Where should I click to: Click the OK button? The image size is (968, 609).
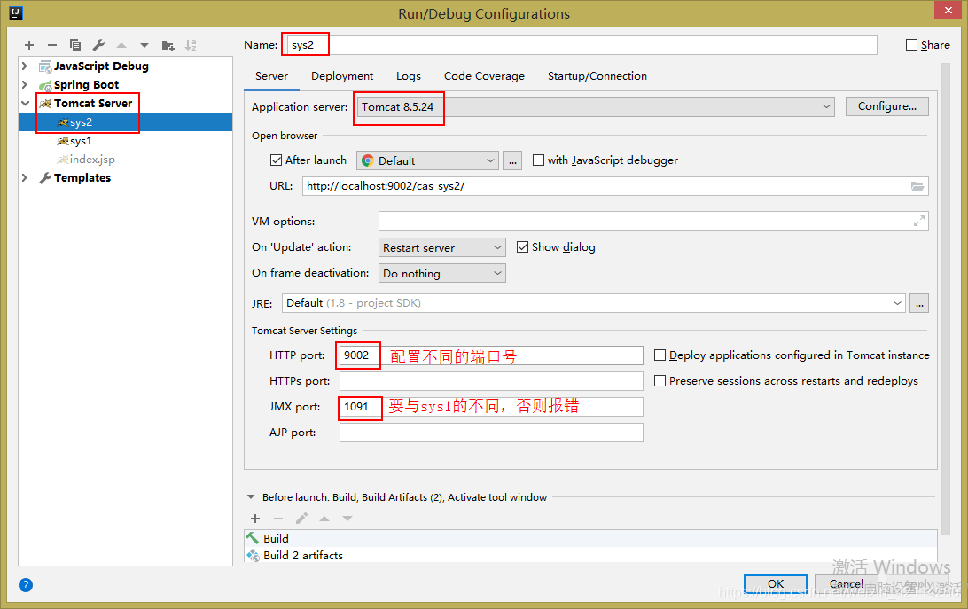point(776,583)
